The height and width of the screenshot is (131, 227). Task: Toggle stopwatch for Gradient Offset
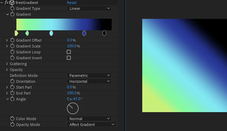pyautogui.click(x=12, y=40)
